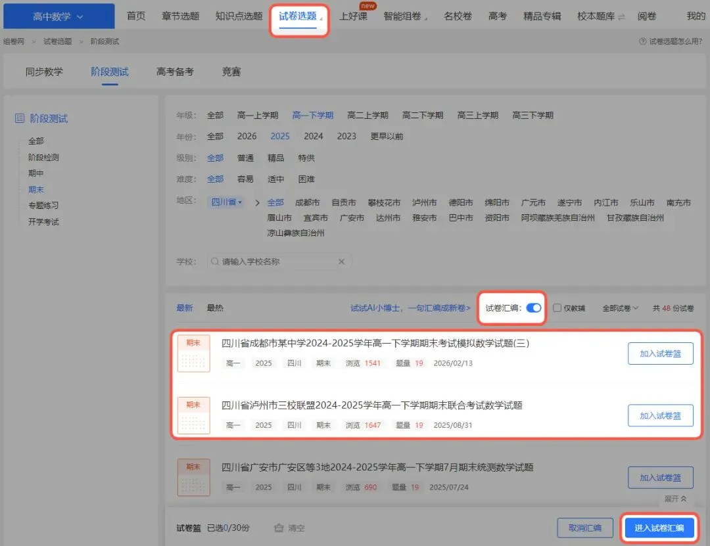The image size is (710, 546).
Task: Check the 仅教辅 checkbox
Action: [x=557, y=308]
